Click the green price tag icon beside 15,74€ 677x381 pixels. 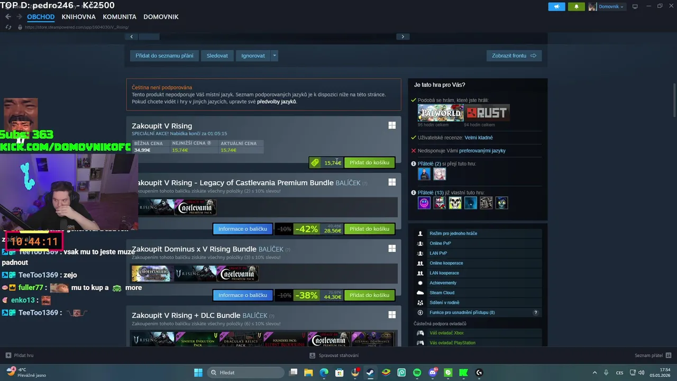tap(315, 162)
